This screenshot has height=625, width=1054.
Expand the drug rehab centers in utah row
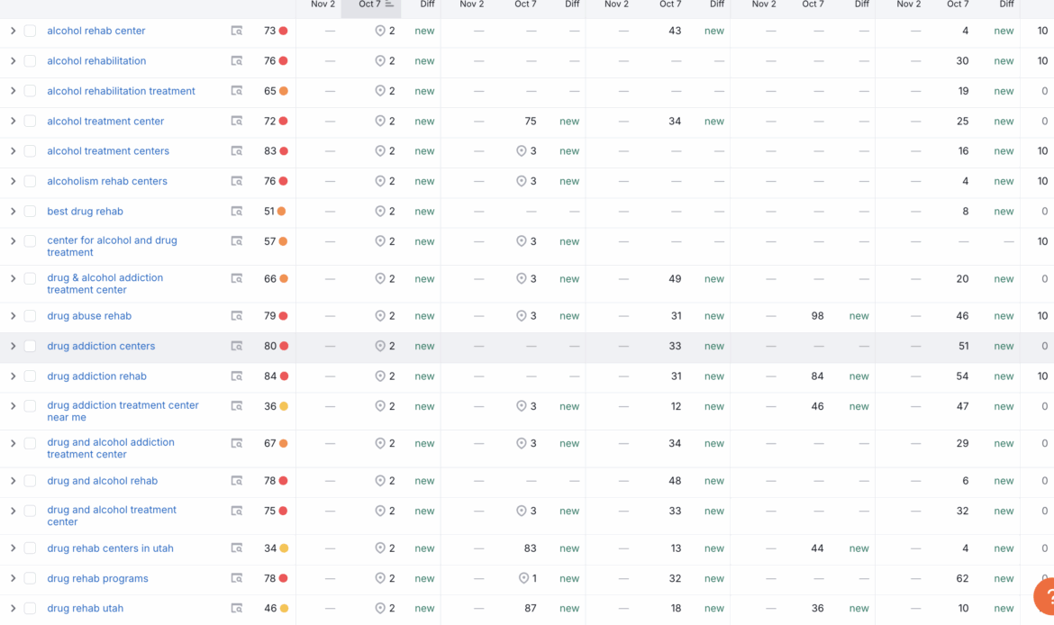click(x=13, y=548)
